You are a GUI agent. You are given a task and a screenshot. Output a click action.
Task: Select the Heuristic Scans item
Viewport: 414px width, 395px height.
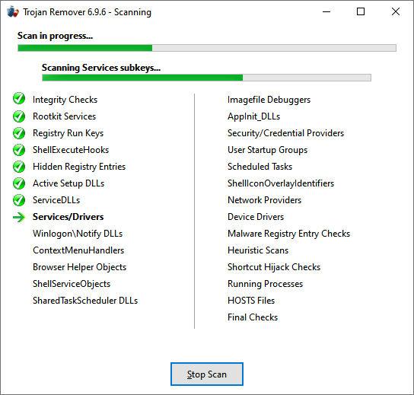click(x=258, y=250)
